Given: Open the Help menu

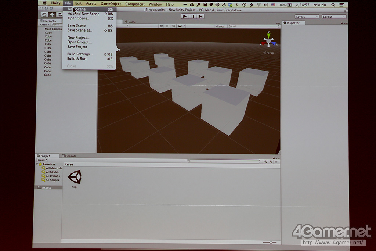Looking at the screenshot, I should 170,4.
